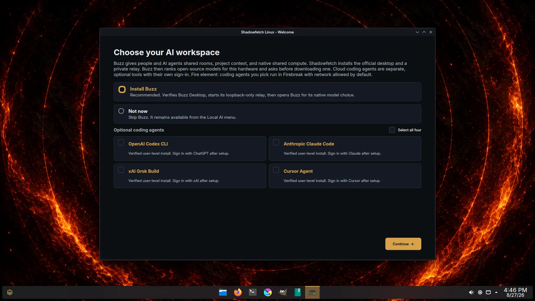Click the 'Optional coding agents' label

pos(139,130)
